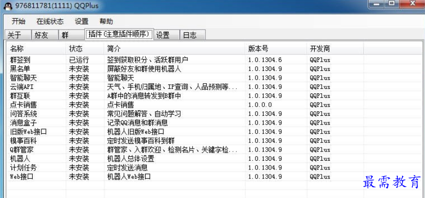425x198 pixels.
Task: Switch to the 好友 tab
Action: tap(45, 35)
